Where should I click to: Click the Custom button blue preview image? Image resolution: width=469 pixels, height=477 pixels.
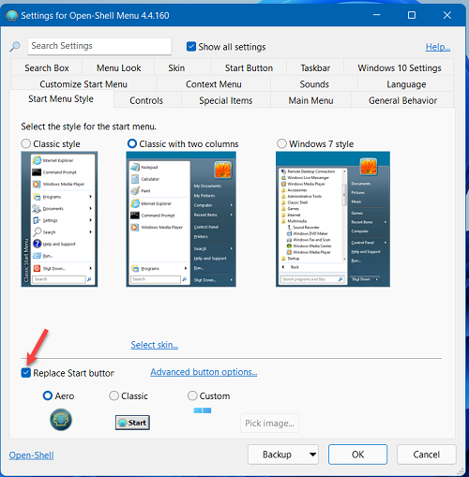[203, 410]
